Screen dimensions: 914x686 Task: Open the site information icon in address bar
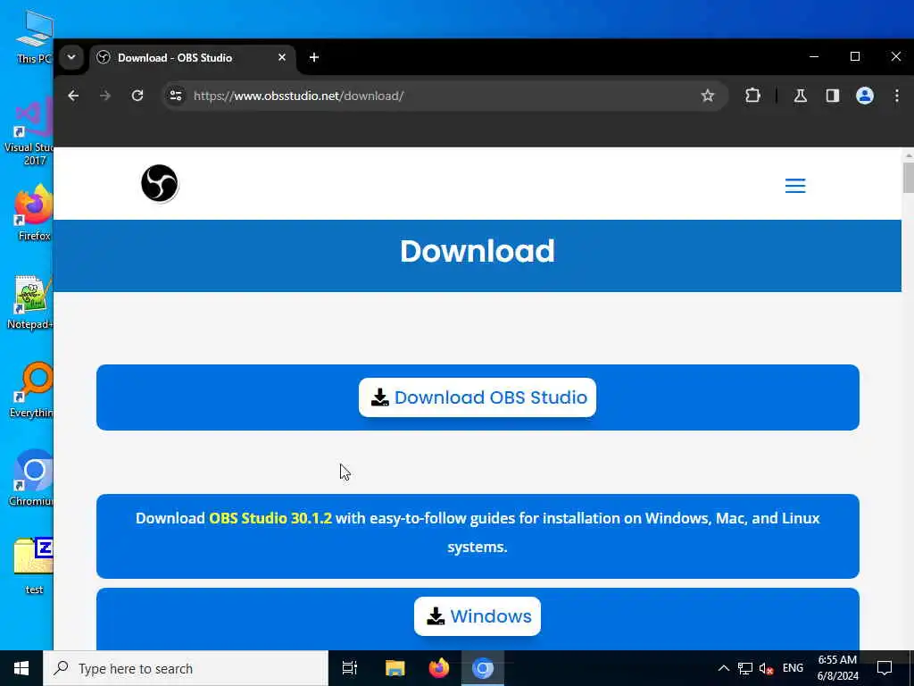176,96
